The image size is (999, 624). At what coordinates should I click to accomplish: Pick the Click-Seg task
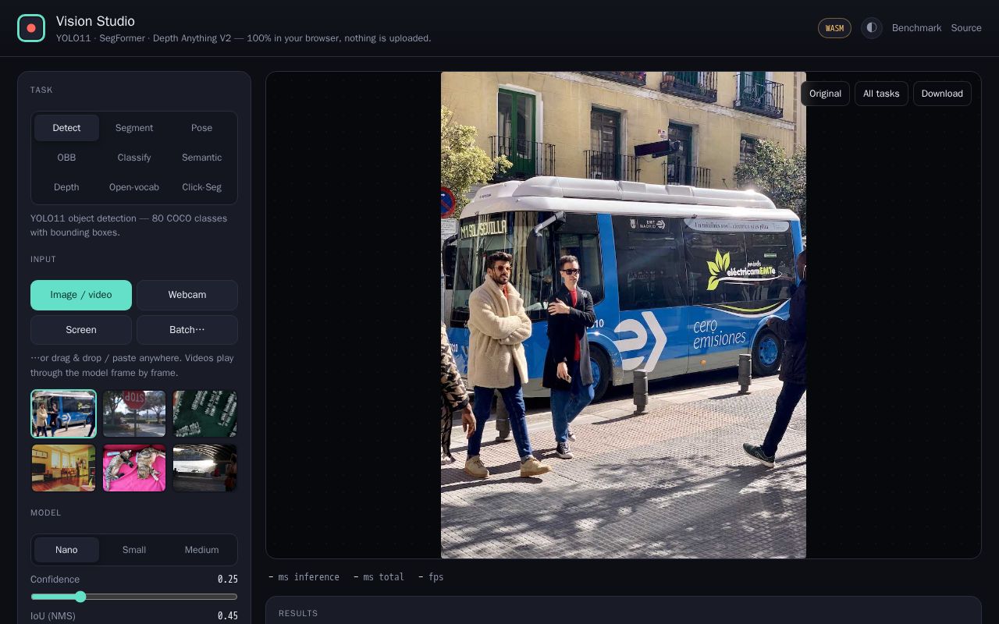coord(201,187)
